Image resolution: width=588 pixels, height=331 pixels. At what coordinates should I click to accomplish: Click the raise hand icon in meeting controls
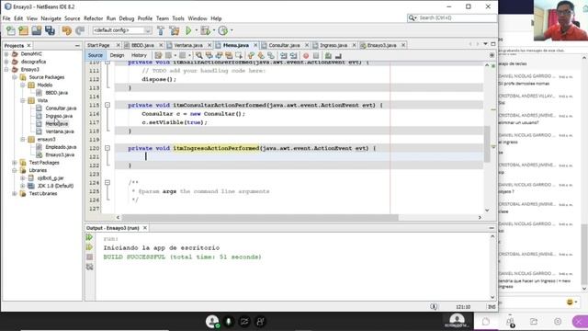point(260,322)
